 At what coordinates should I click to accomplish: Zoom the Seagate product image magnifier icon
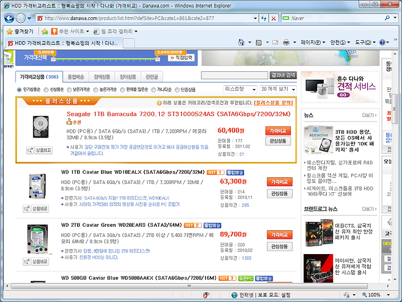(x=30, y=150)
